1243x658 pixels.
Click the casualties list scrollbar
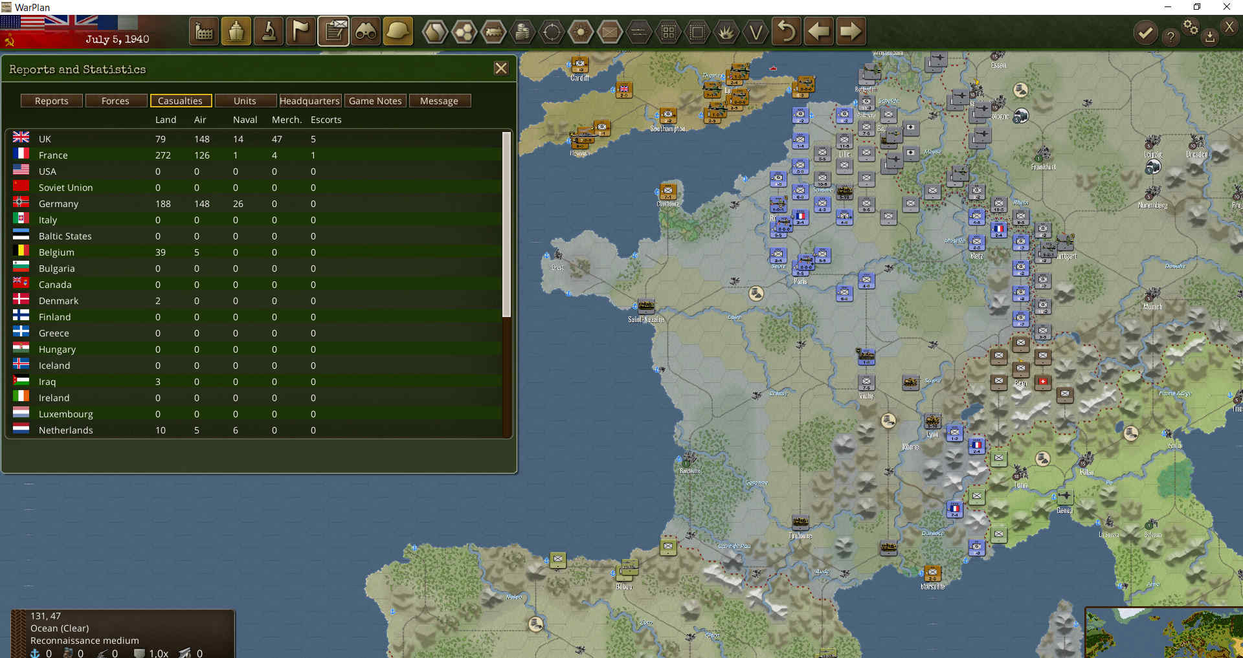point(507,224)
